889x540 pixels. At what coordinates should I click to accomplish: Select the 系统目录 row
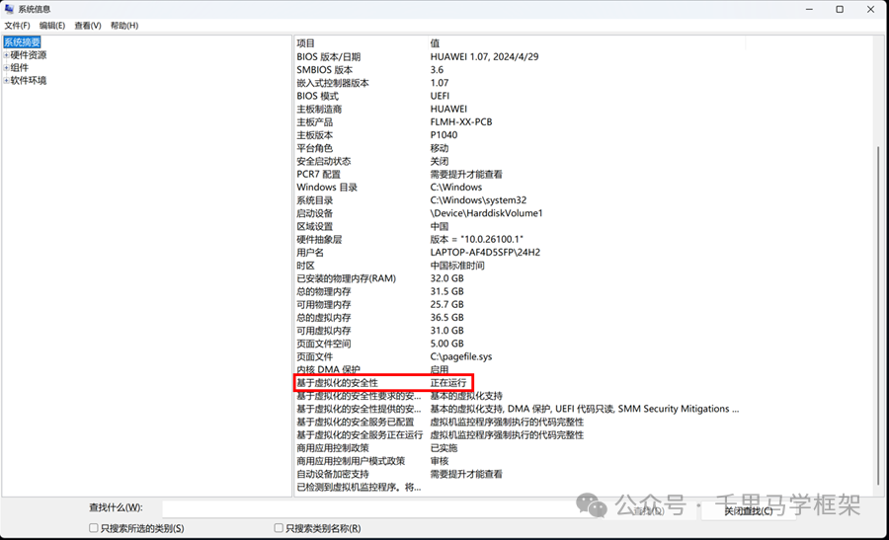[520, 200]
